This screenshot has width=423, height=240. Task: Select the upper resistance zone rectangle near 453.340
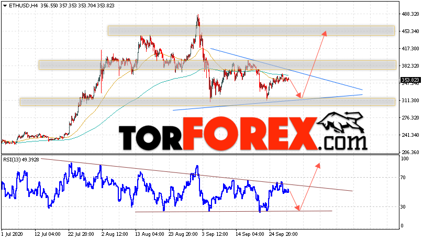click(x=251, y=30)
